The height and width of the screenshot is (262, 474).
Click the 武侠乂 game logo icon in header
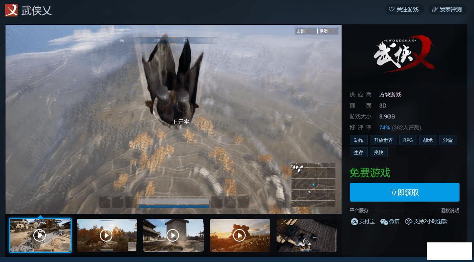[x=11, y=10]
